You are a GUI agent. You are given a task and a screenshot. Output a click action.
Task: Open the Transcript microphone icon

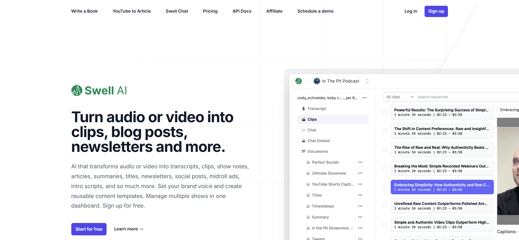pos(303,109)
